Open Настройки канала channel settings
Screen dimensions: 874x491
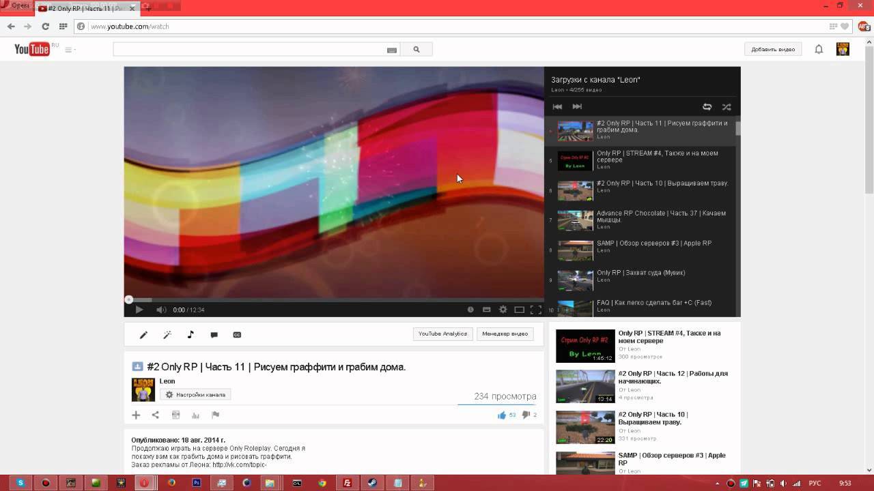point(195,395)
